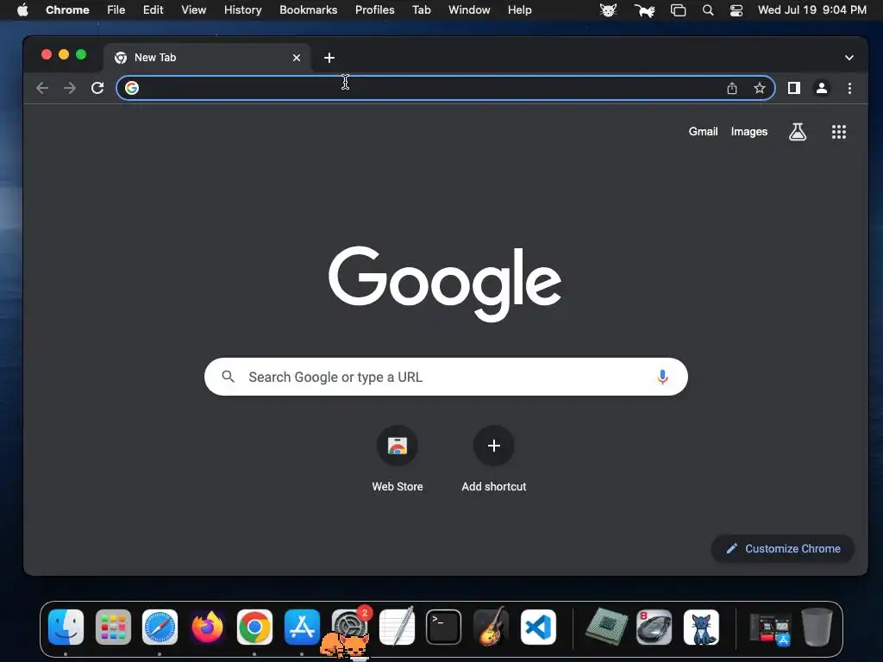Screen dimensions: 883x662
Task: Close the New Tab tab
Action: click(297, 58)
